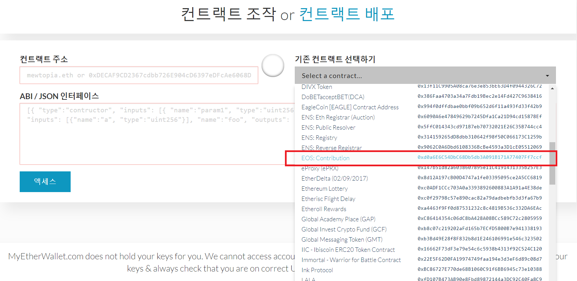Choose the EOS: Contribution contract

click(422, 158)
